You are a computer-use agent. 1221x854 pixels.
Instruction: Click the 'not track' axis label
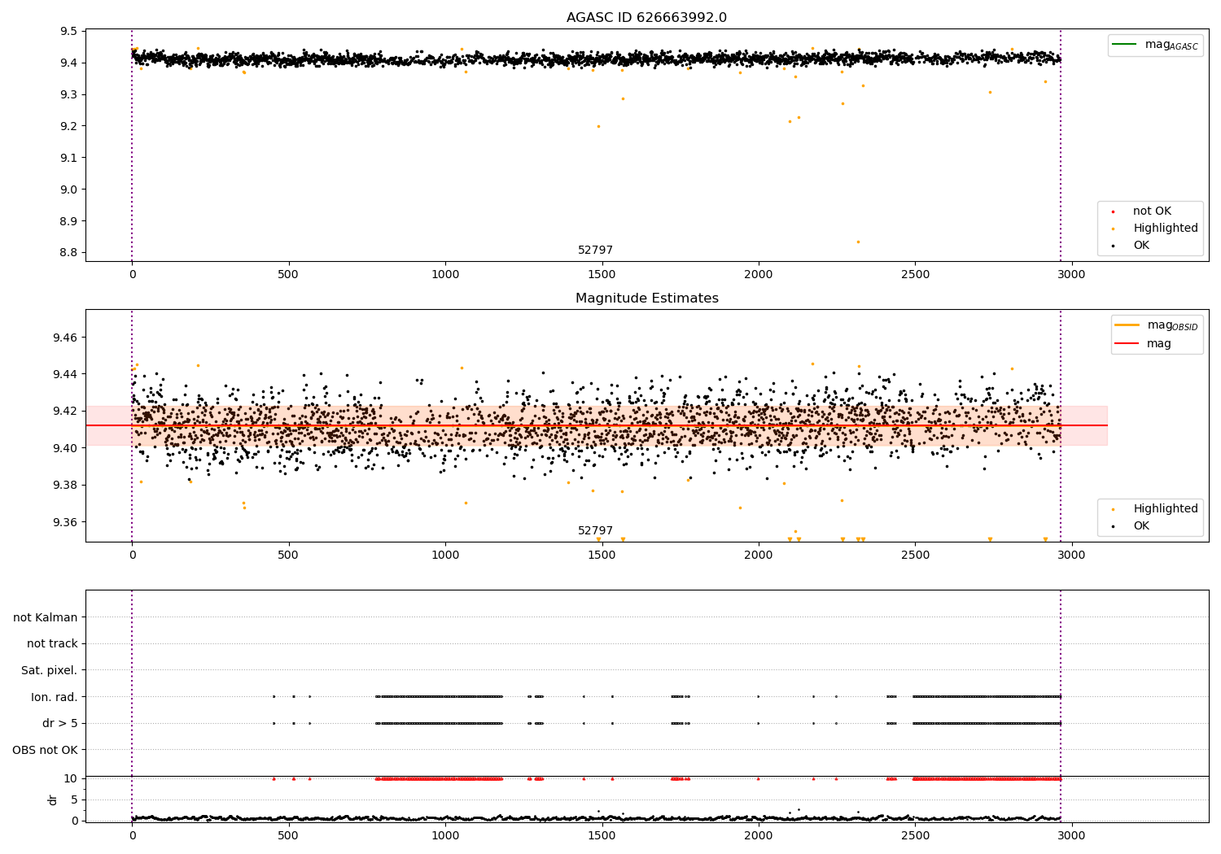click(x=52, y=644)
